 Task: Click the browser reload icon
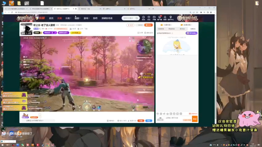[x=12, y=12]
